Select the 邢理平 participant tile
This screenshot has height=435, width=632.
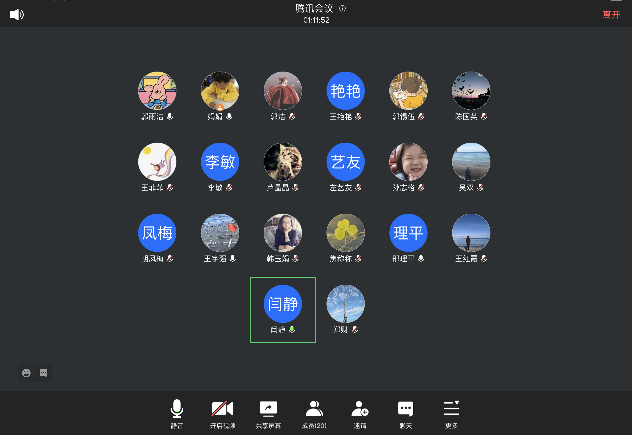click(408, 233)
